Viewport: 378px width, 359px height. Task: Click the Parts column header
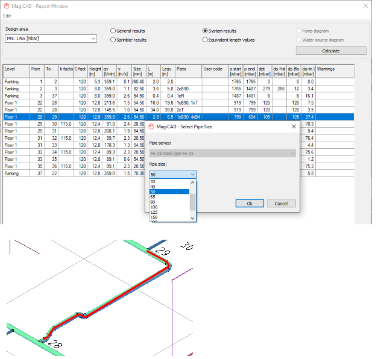pyautogui.click(x=188, y=71)
